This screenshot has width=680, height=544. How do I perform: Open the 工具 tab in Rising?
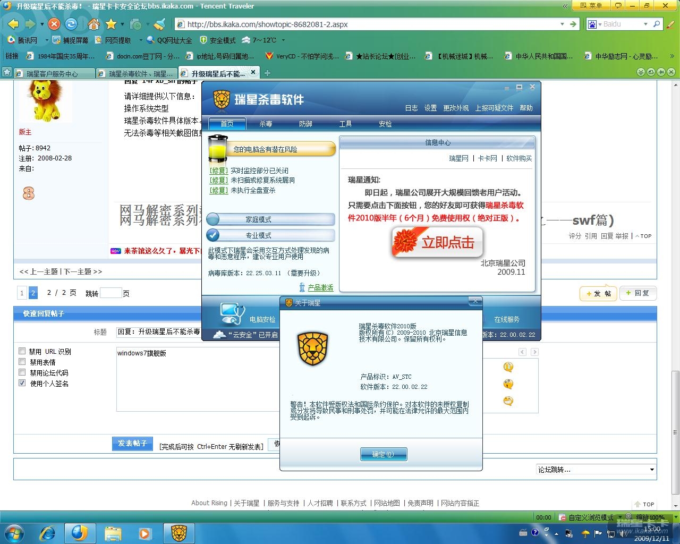[345, 124]
